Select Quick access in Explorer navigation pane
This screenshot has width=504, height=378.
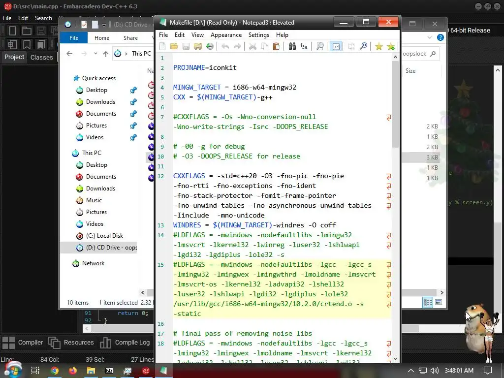[98, 78]
